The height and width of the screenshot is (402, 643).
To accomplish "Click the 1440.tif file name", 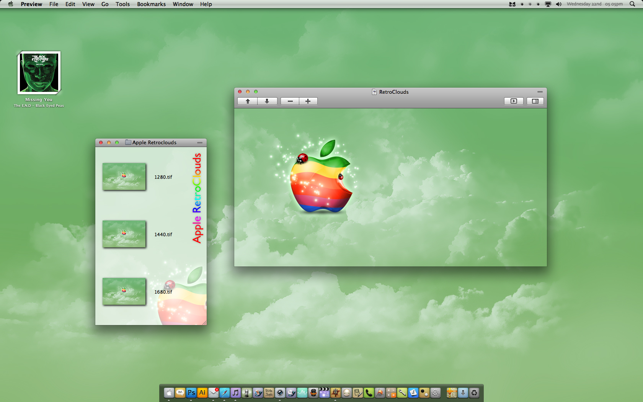I will pos(163,234).
